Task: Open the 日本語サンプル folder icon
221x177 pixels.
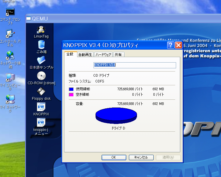Action: tap(41, 60)
